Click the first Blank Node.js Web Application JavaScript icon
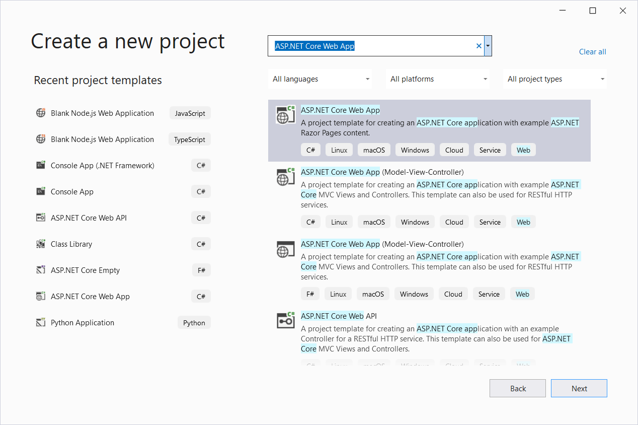The height and width of the screenshot is (425, 638). 41,113
